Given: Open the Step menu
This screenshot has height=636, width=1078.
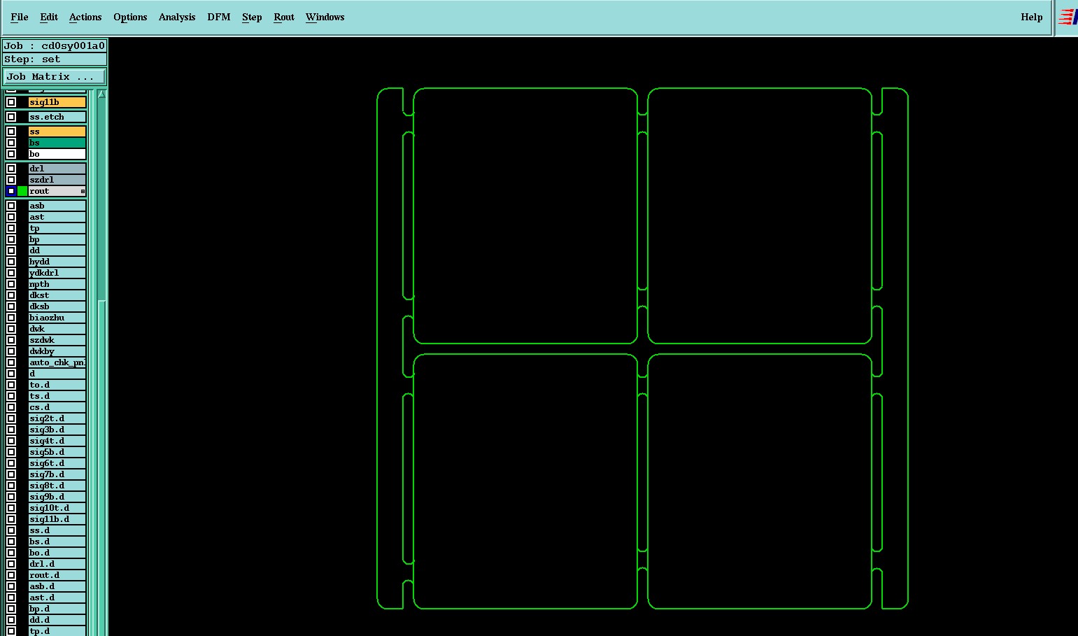Looking at the screenshot, I should tap(252, 17).
